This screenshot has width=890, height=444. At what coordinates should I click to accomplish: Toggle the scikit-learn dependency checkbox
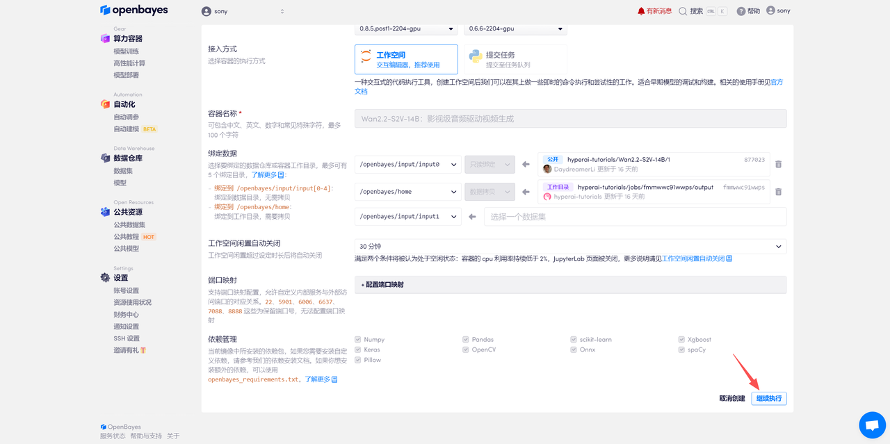tap(574, 340)
